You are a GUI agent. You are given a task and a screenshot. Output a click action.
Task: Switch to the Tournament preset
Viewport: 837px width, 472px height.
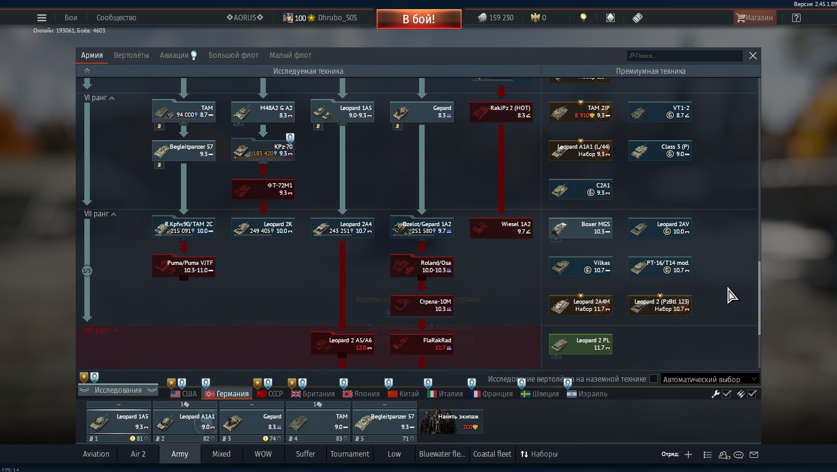[x=350, y=454]
